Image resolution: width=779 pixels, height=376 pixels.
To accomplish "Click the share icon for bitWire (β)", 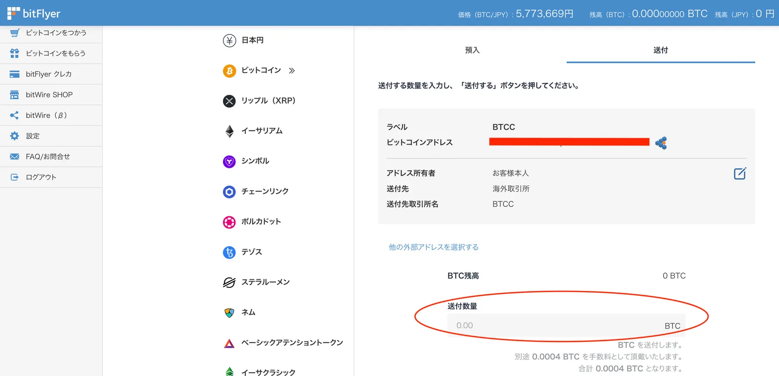I will 15,115.
